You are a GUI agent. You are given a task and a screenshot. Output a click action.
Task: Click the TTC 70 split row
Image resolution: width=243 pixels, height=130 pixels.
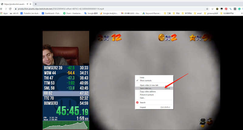66,98
